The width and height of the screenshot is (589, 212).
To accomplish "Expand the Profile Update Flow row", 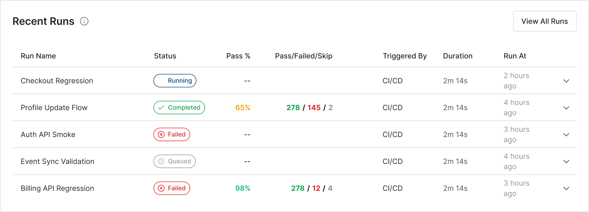I will (x=566, y=108).
